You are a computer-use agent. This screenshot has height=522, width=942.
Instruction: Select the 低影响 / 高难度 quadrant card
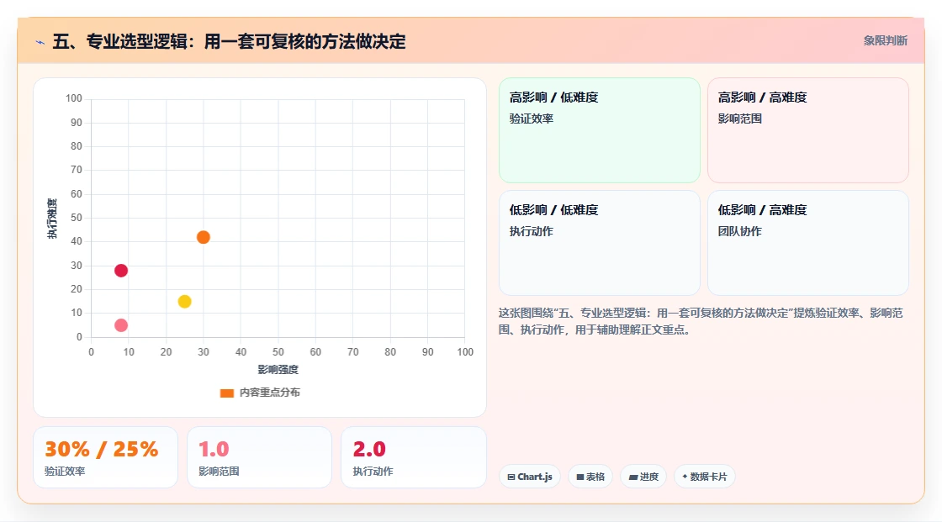pos(807,243)
